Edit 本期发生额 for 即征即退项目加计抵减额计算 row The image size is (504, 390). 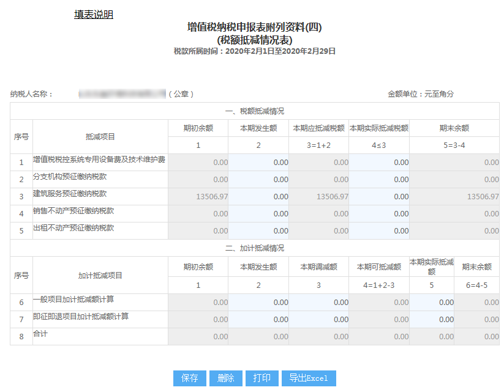[258, 320]
